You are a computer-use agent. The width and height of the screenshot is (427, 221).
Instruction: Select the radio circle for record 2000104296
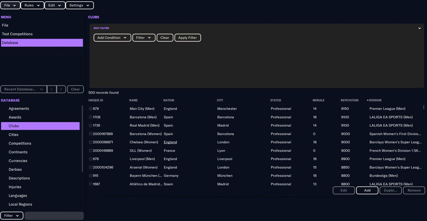pyautogui.click(x=90, y=168)
